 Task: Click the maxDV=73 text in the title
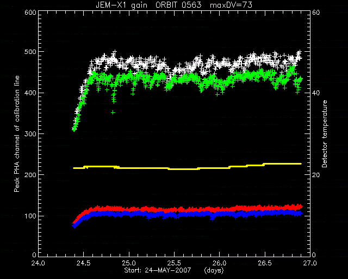tap(231, 5)
